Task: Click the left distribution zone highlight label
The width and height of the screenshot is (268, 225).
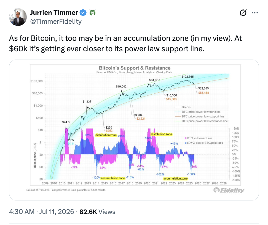Action: (106, 135)
